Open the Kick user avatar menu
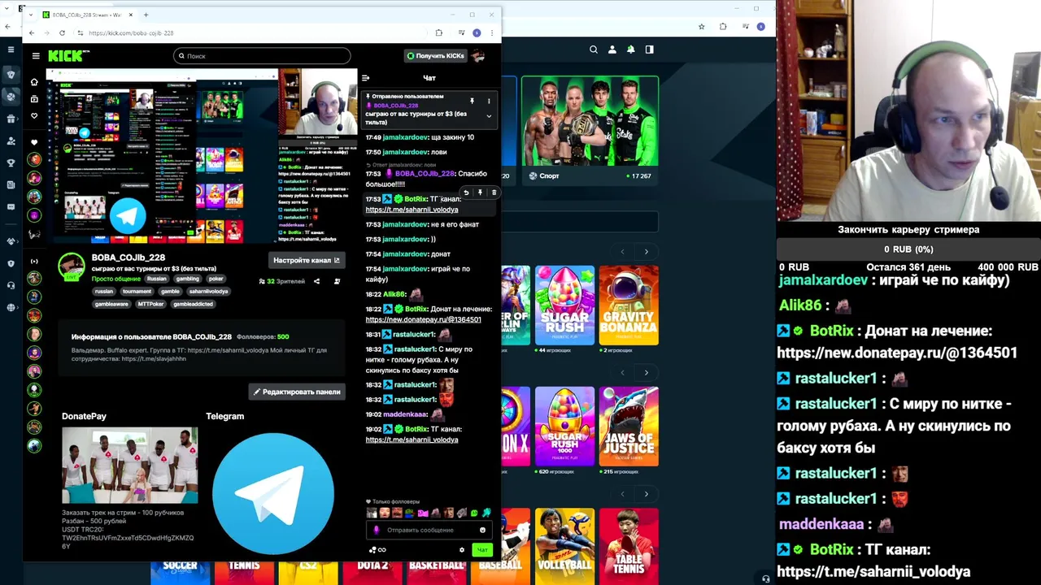Screen dimensions: 1041x585 tap(478, 56)
